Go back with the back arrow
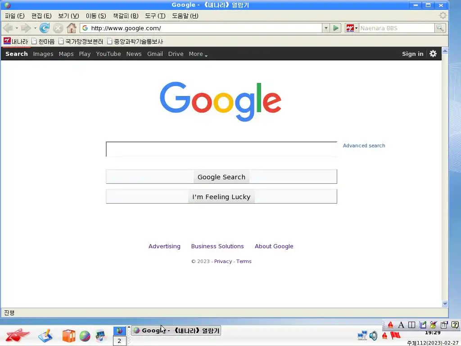The width and height of the screenshot is (461, 346). click(x=8, y=28)
